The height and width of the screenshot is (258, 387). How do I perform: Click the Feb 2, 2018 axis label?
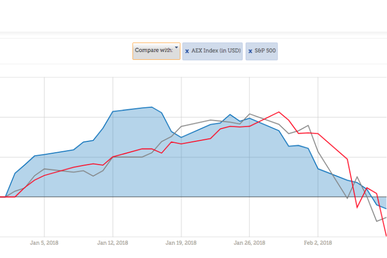coord(318,243)
